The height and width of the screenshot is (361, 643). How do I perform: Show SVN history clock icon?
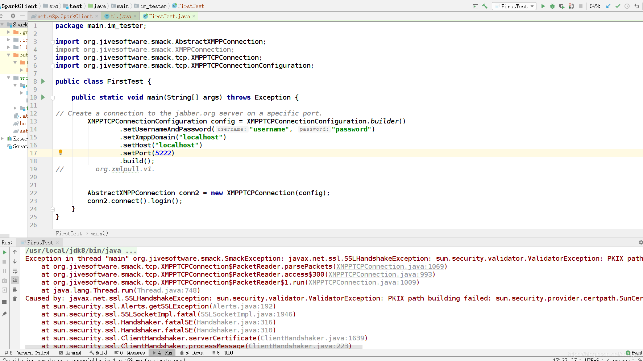[627, 6]
